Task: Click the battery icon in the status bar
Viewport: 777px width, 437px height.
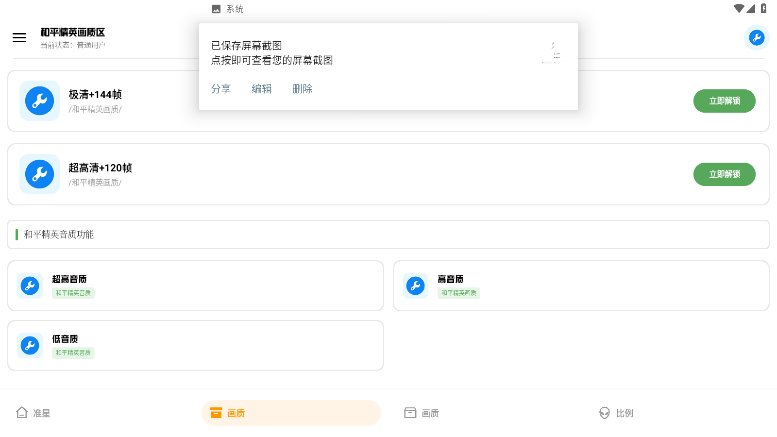Action: coord(763,8)
